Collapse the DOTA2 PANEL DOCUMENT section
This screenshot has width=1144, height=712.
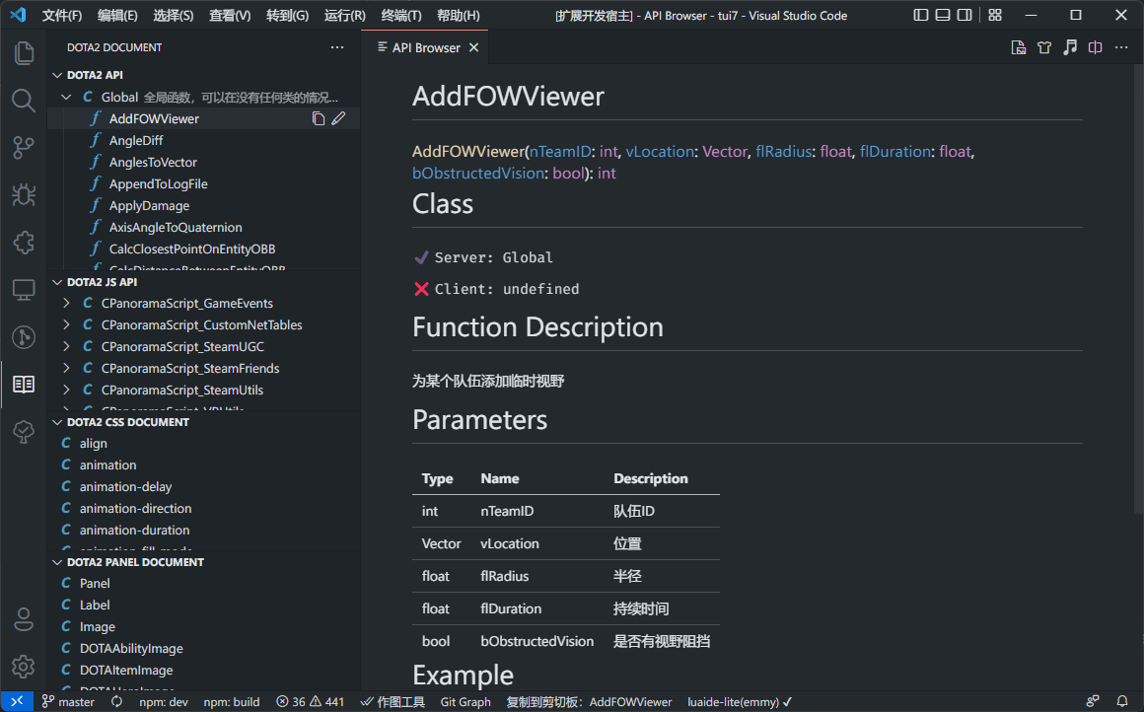57,562
